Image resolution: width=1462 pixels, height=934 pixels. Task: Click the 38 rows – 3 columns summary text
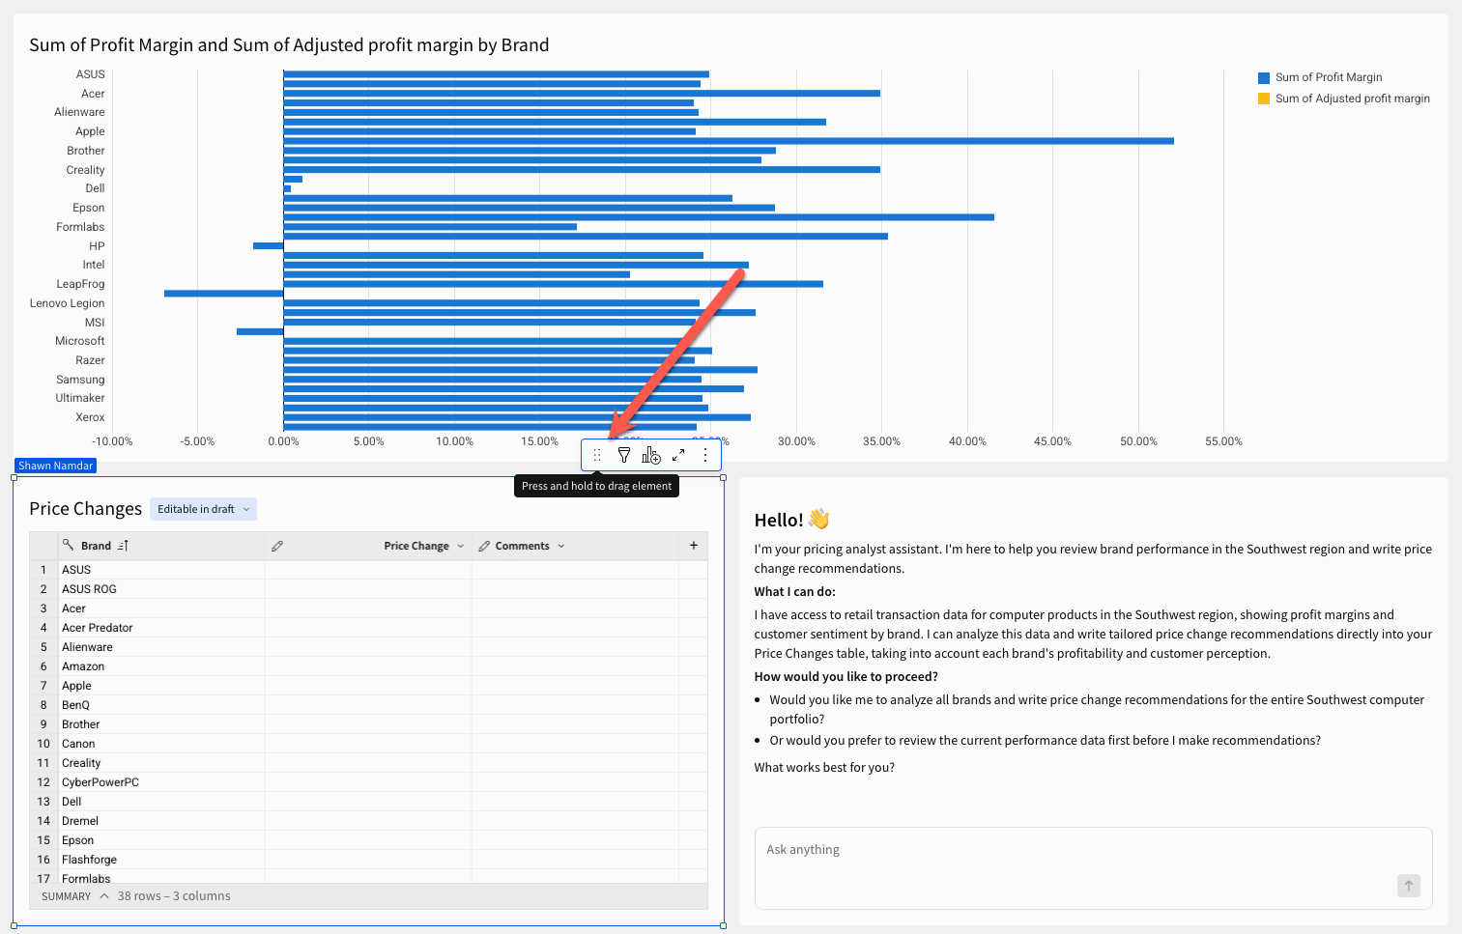pyautogui.click(x=174, y=896)
